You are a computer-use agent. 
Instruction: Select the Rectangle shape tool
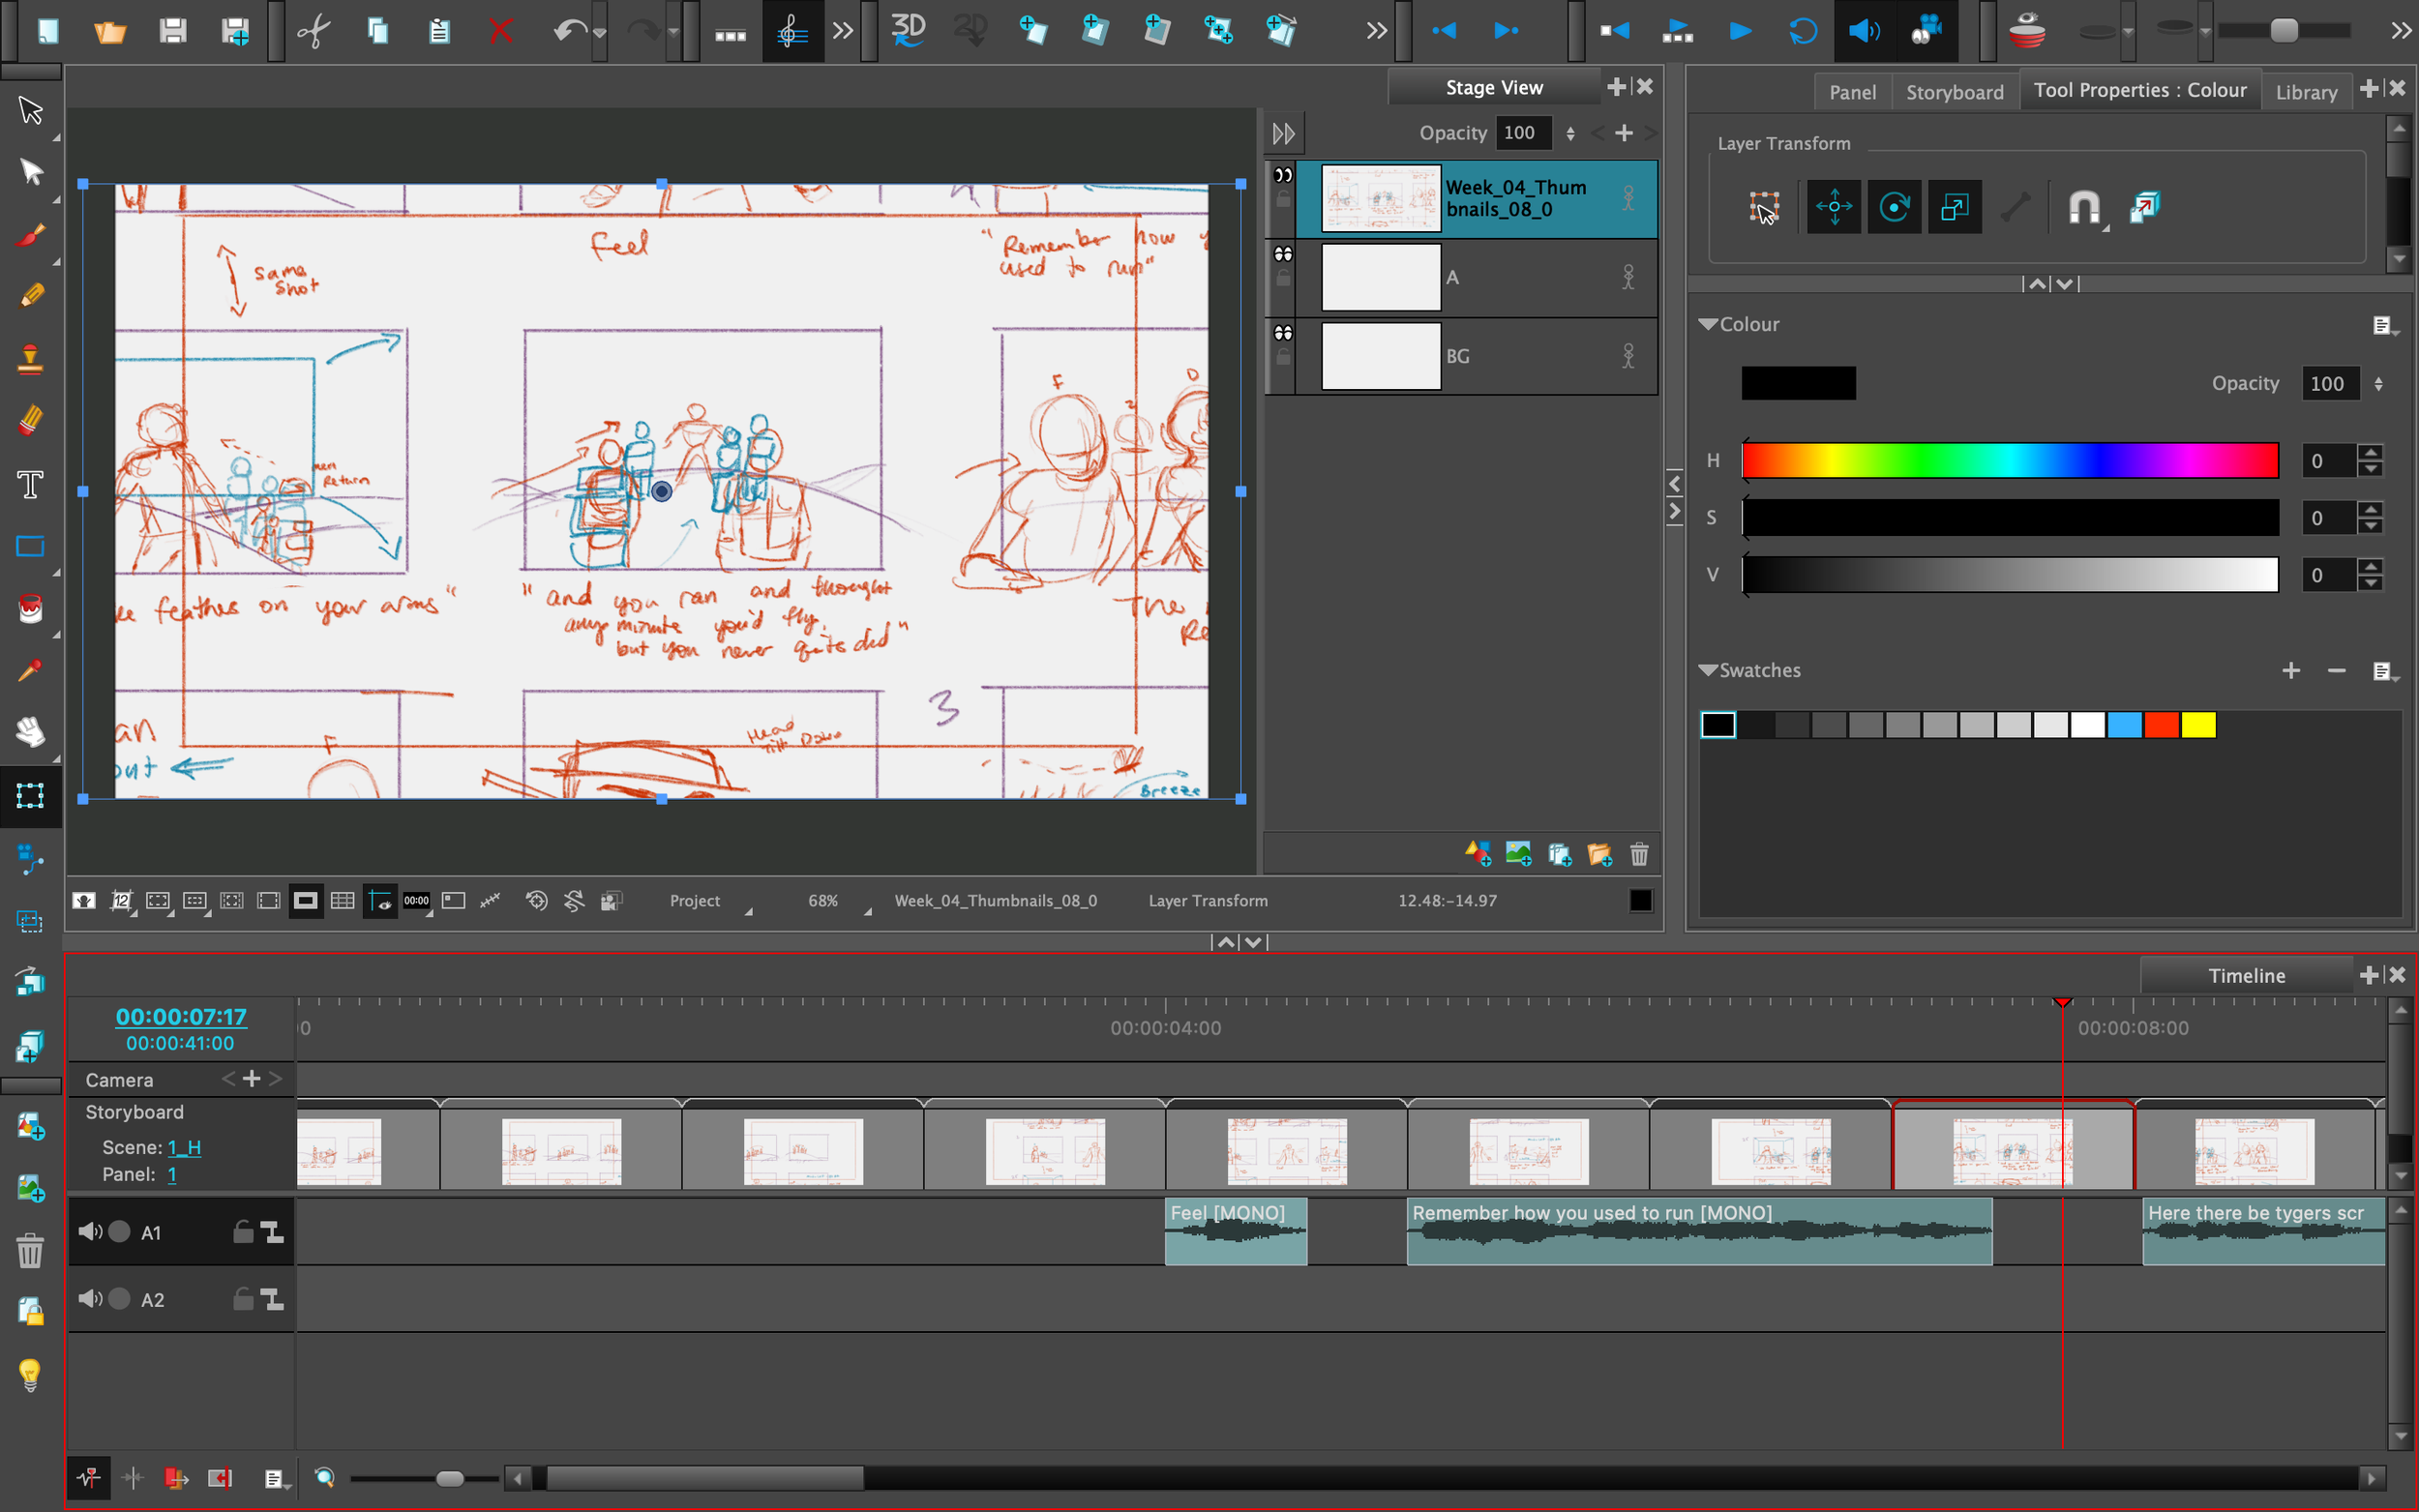tap(30, 547)
